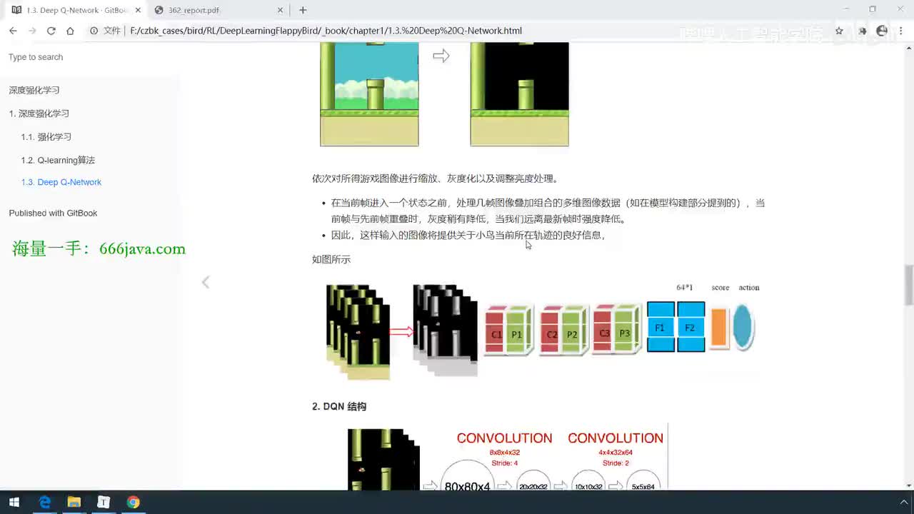Select the 1.3. Deep Q-Network GitBook tab

click(76, 10)
